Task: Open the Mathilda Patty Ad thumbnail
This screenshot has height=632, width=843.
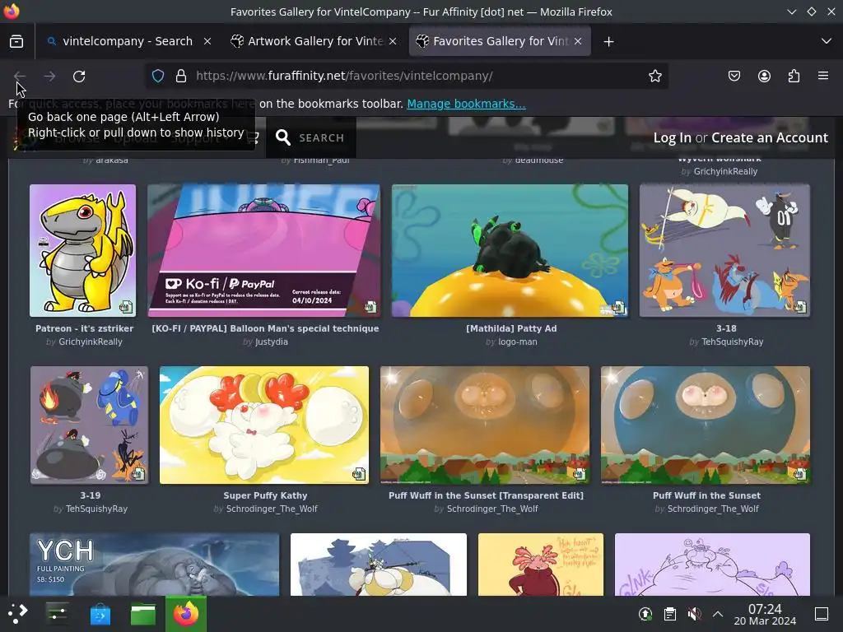Action: (x=510, y=250)
